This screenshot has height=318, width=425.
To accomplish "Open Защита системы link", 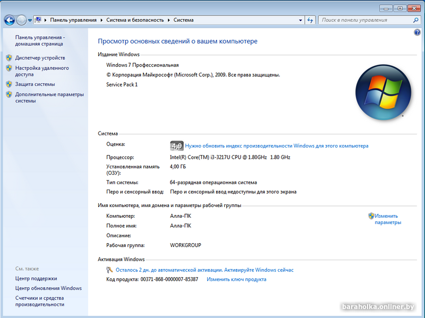I will [35, 84].
